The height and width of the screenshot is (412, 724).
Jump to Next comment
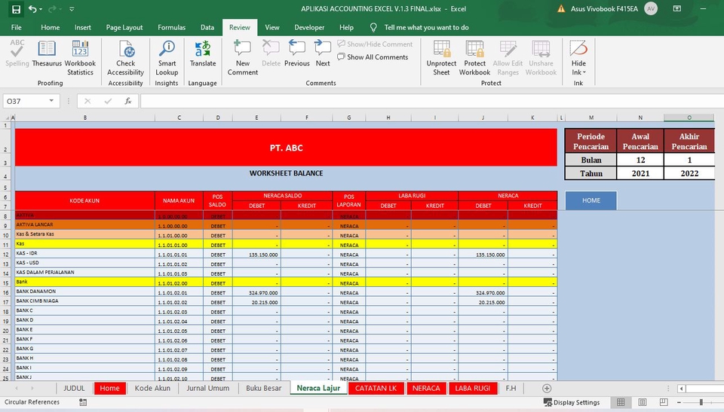coord(323,53)
